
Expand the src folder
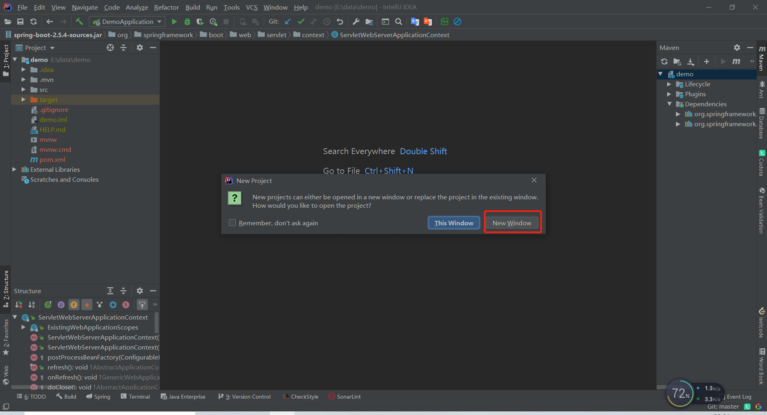pyautogui.click(x=23, y=89)
